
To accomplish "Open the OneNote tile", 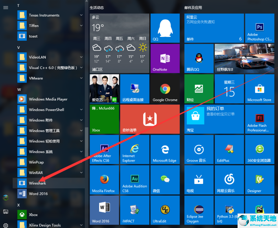I will [x=165, y=58].
